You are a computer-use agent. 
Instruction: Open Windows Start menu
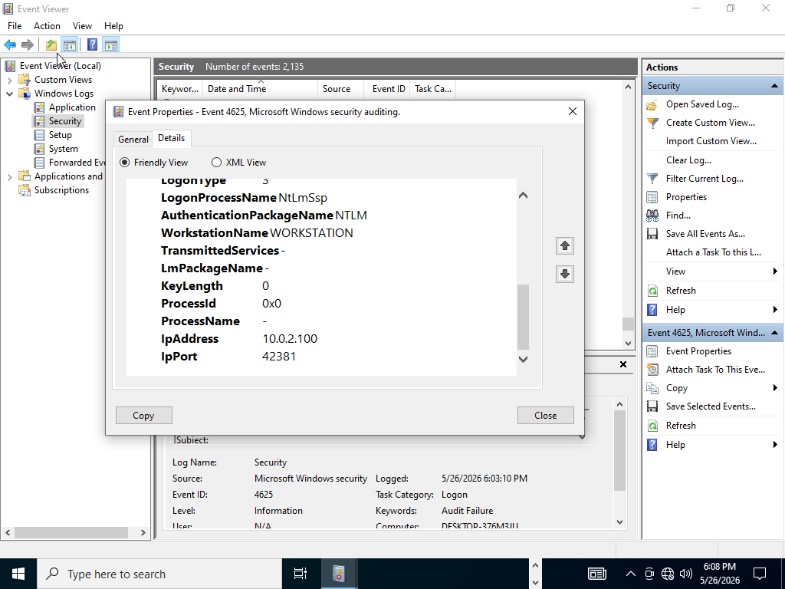pyautogui.click(x=18, y=574)
